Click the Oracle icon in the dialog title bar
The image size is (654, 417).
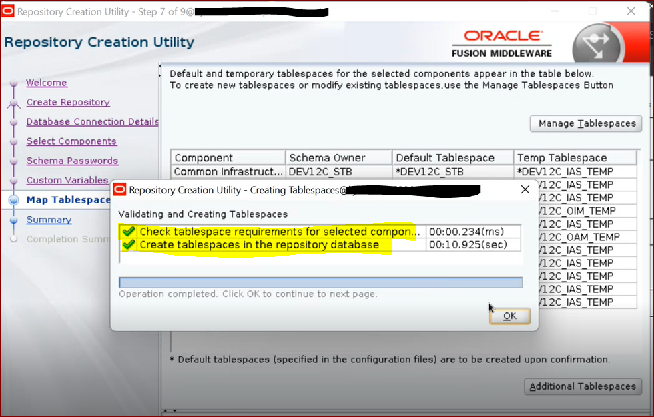click(119, 190)
